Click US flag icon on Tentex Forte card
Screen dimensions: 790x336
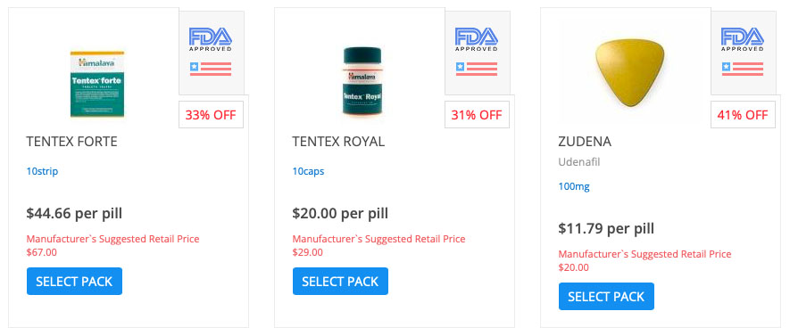click(x=211, y=69)
